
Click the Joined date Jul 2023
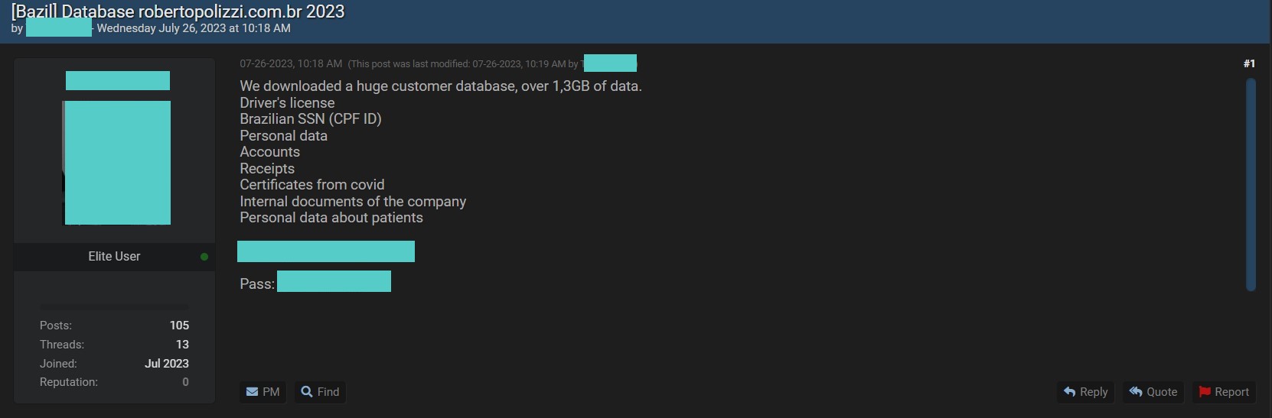(x=167, y=364)
